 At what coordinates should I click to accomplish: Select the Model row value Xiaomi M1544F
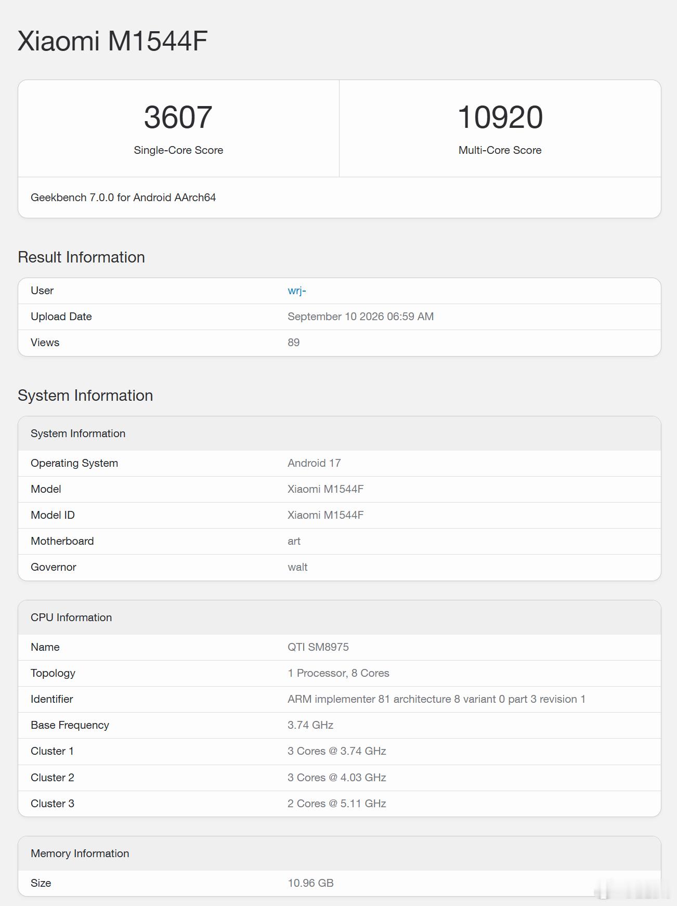pos(326,489)
